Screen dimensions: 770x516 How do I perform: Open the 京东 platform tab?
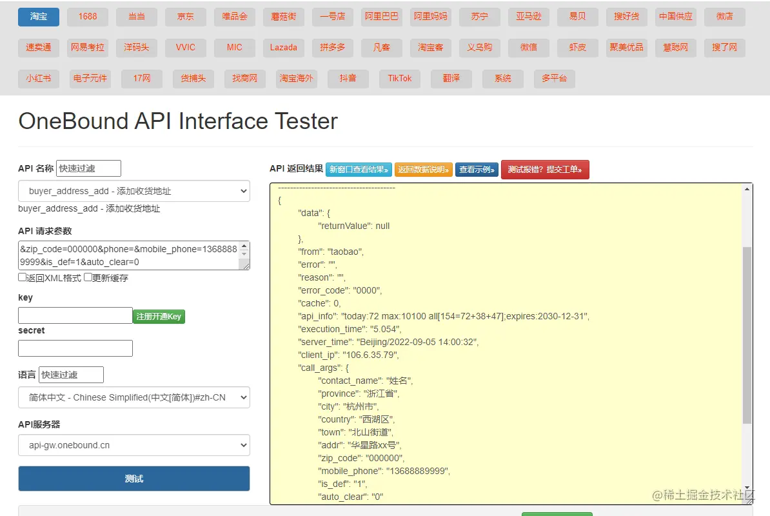tap(186, 17)
